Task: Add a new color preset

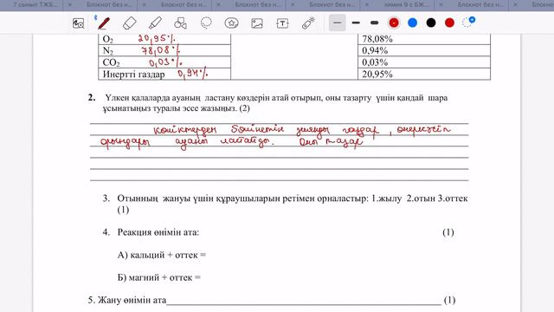Action: [468, 23]
